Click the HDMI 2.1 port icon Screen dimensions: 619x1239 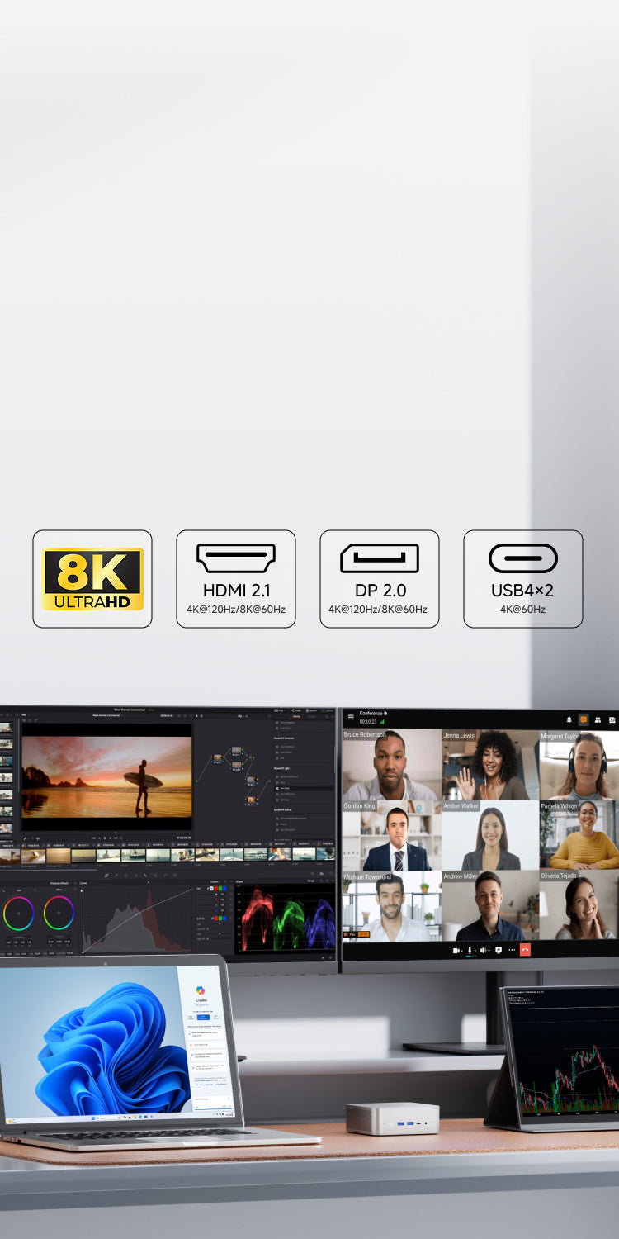click(x=236, y=558)
